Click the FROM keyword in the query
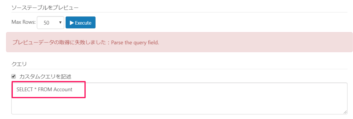The image size is (353, 119). (45, 89)
